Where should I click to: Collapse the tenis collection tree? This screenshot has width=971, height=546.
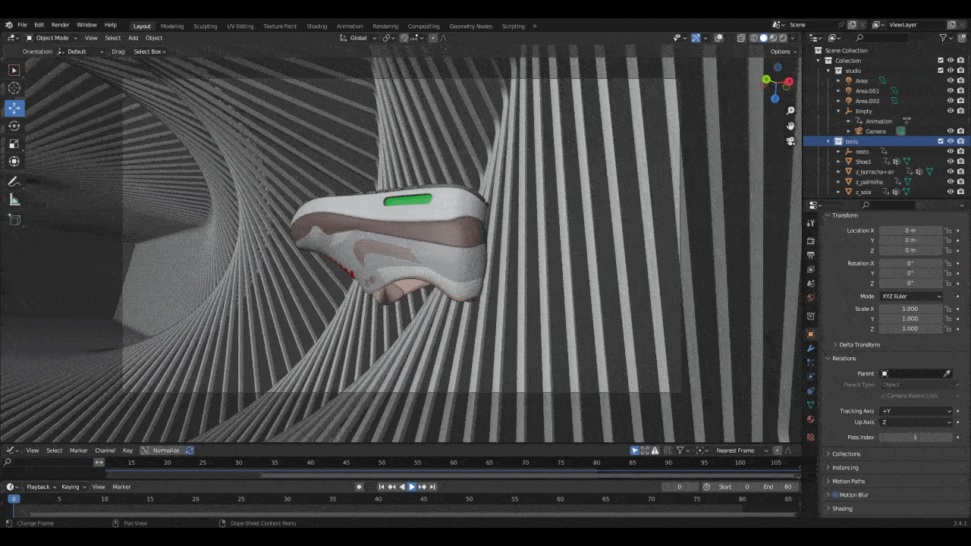click(x=828, y=141)
